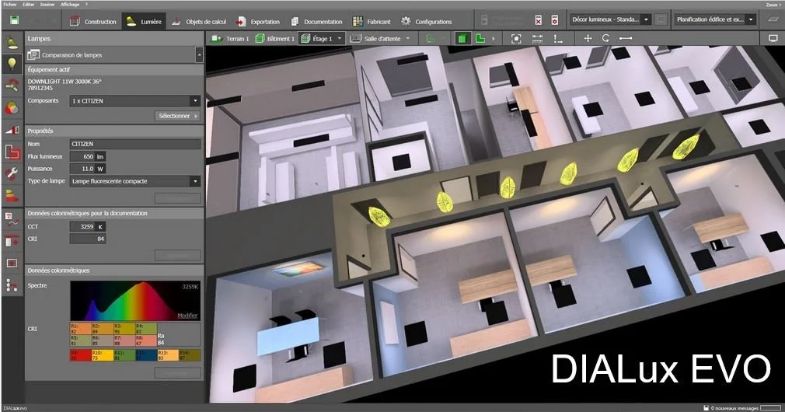
Task: Open the ? help menu
Action: point(86,5)
